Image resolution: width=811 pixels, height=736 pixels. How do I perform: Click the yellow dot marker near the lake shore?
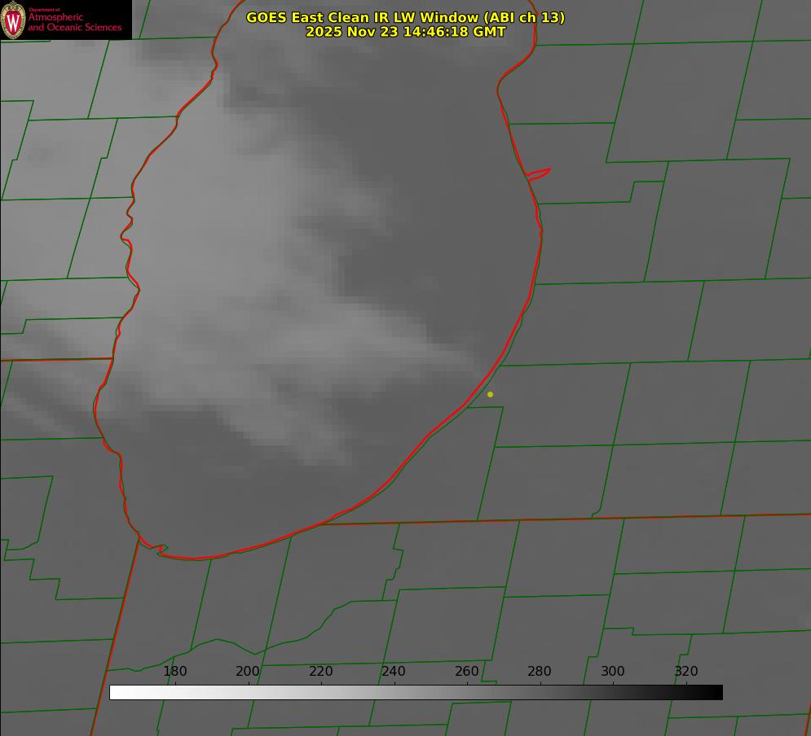coord(491,394)
